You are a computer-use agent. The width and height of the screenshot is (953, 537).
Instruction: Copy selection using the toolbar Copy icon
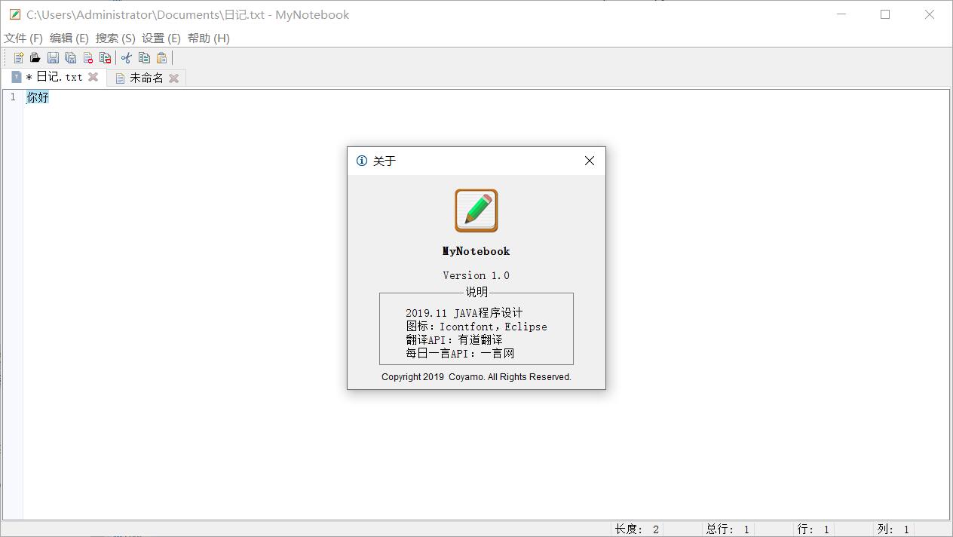click(x=144, y=57)
